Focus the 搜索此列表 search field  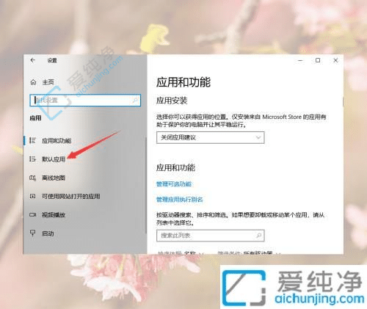tap(211, 236)
